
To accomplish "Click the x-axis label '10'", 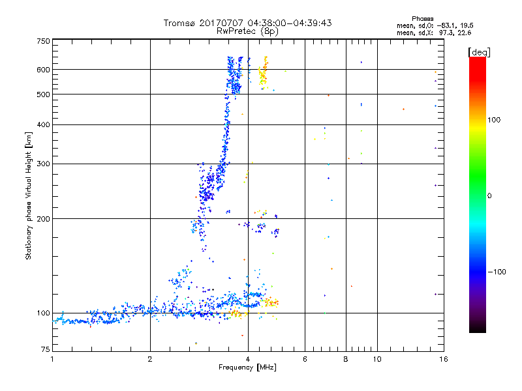I will click(377, 359).
